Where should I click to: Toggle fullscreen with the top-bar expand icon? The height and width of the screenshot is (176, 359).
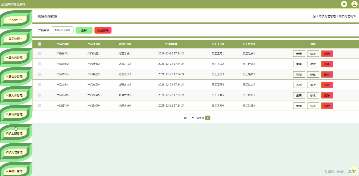tap(344, 4)
